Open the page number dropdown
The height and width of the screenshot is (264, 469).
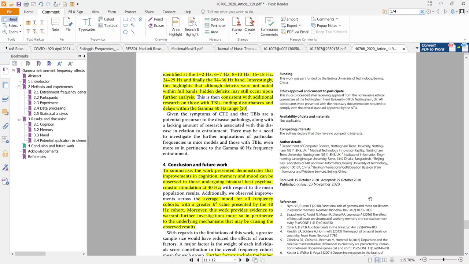234,260
